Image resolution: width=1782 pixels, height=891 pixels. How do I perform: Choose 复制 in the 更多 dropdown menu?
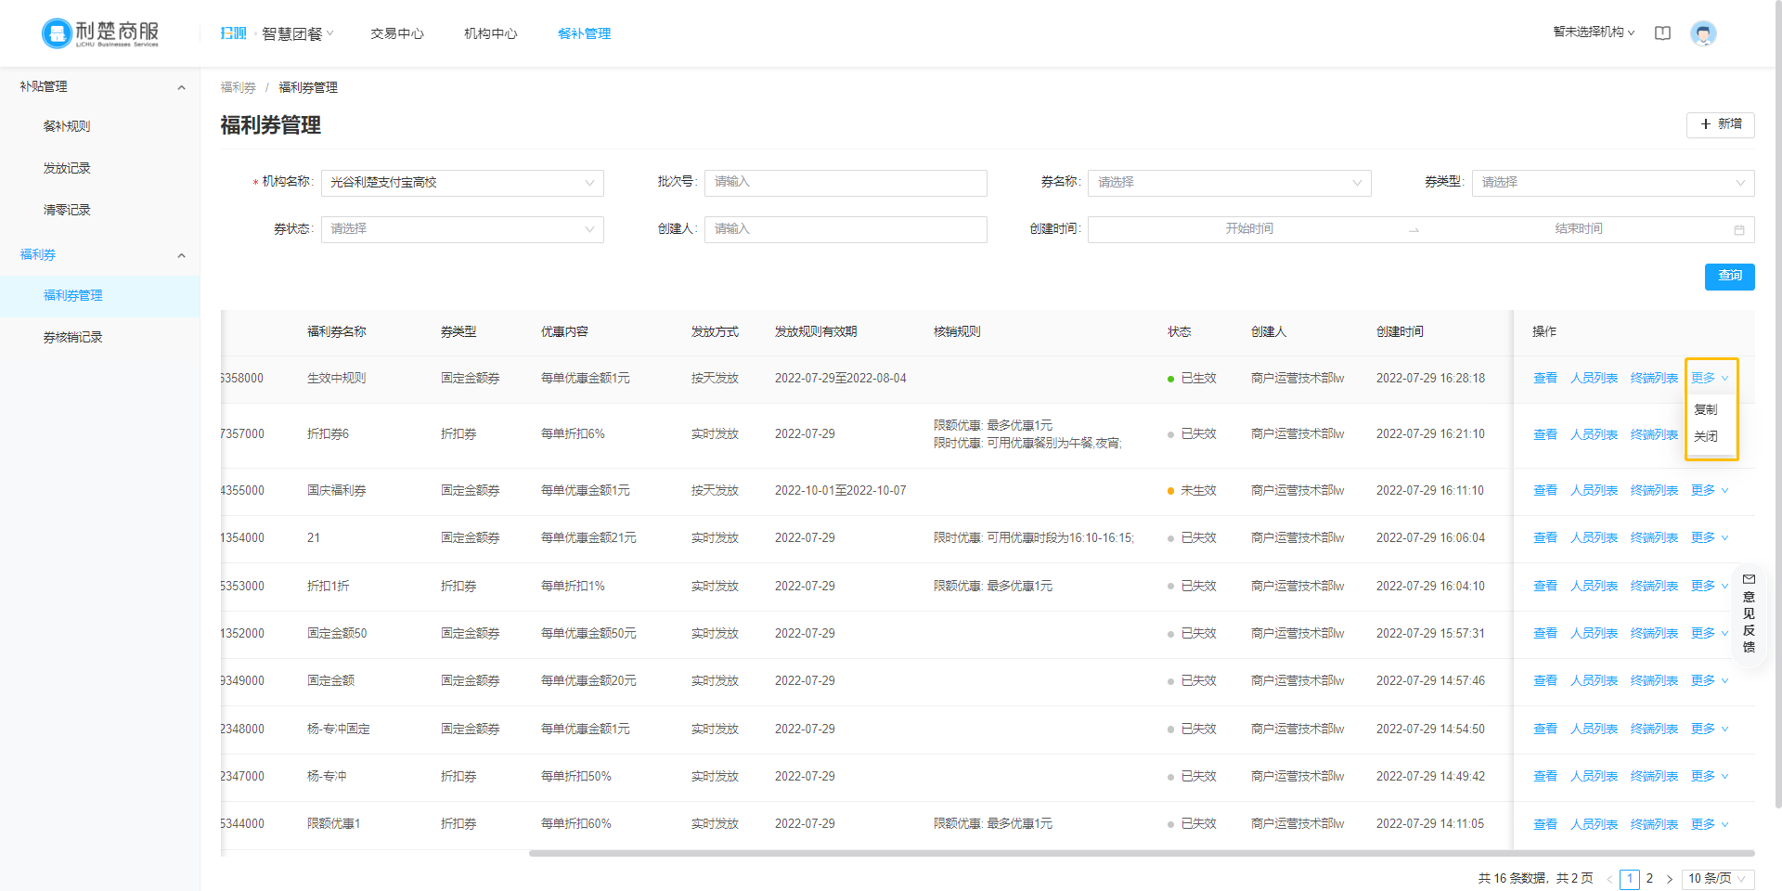click(1705, 409)
